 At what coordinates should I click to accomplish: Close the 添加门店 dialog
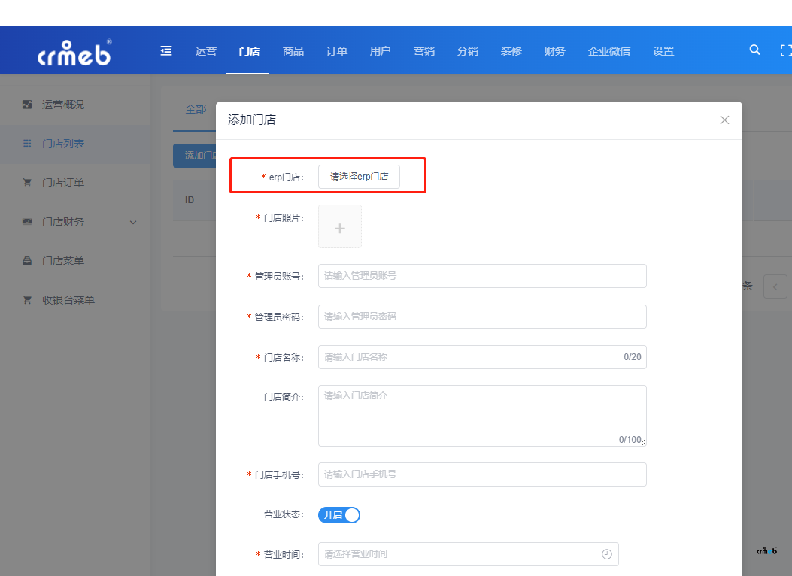pos(724,120)
